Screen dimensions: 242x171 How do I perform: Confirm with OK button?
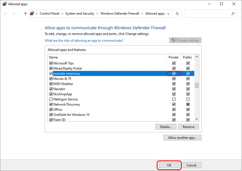tap(169, 165)
